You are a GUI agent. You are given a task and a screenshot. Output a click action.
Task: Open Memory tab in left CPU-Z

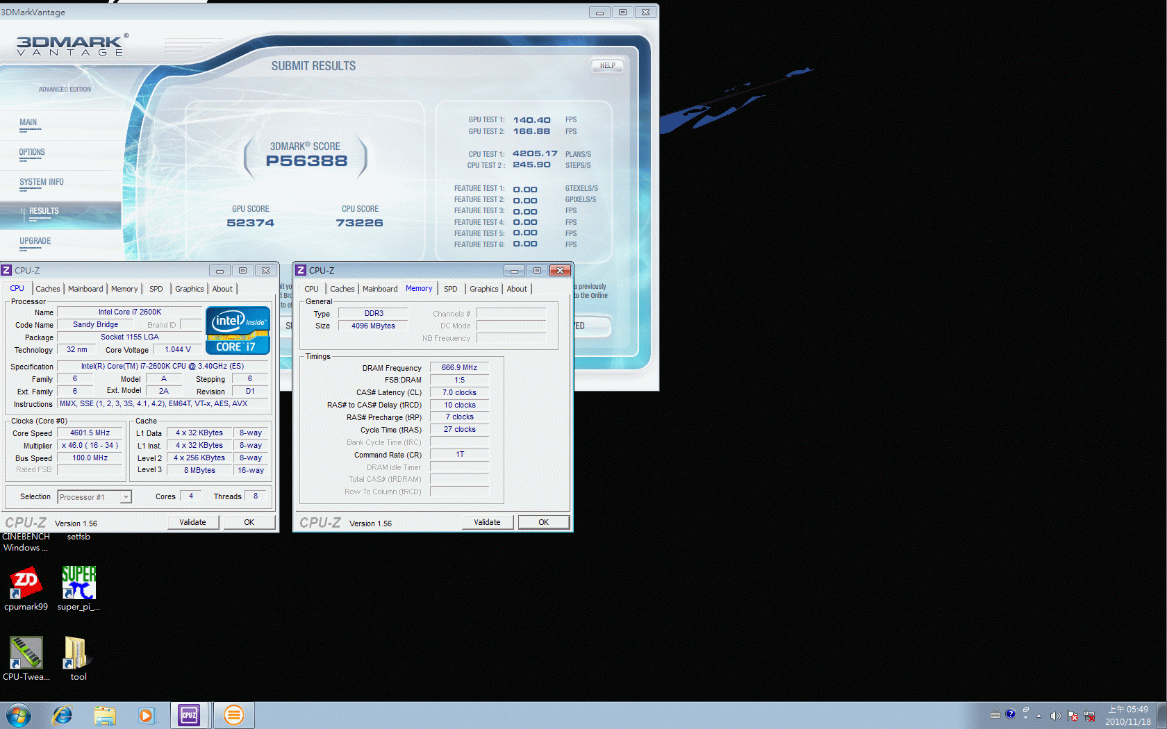click(124, 289)
